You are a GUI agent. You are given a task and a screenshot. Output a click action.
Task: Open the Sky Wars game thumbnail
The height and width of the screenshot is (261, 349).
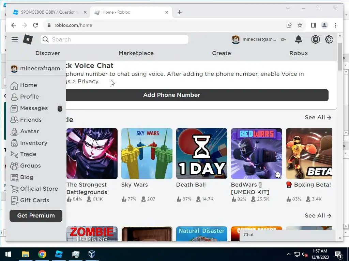click(x=147, y=154)
